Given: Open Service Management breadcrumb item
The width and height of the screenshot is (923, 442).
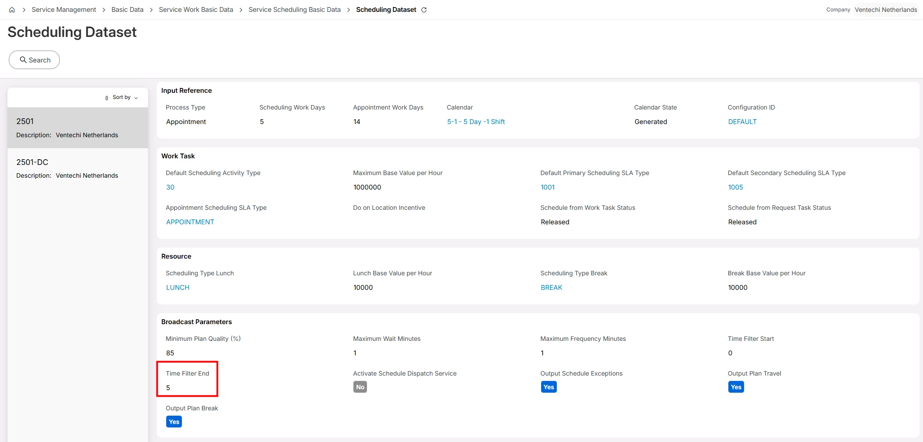Looking at the screenshot, I should pyautogui.click(x=64, y=10).
